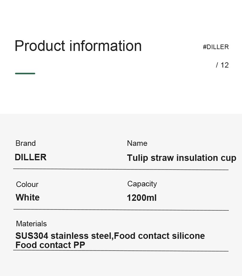Image resolution: width=242 pixels, height=276 pixels.
Task: Click the divider line below Colour row
Action: click(121, 210)
